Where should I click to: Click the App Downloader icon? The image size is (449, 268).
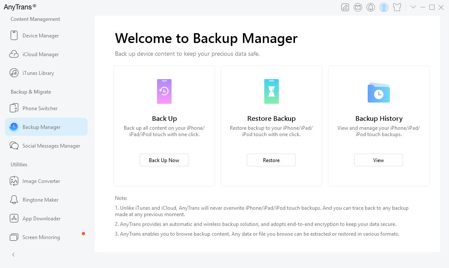[14, 219]
